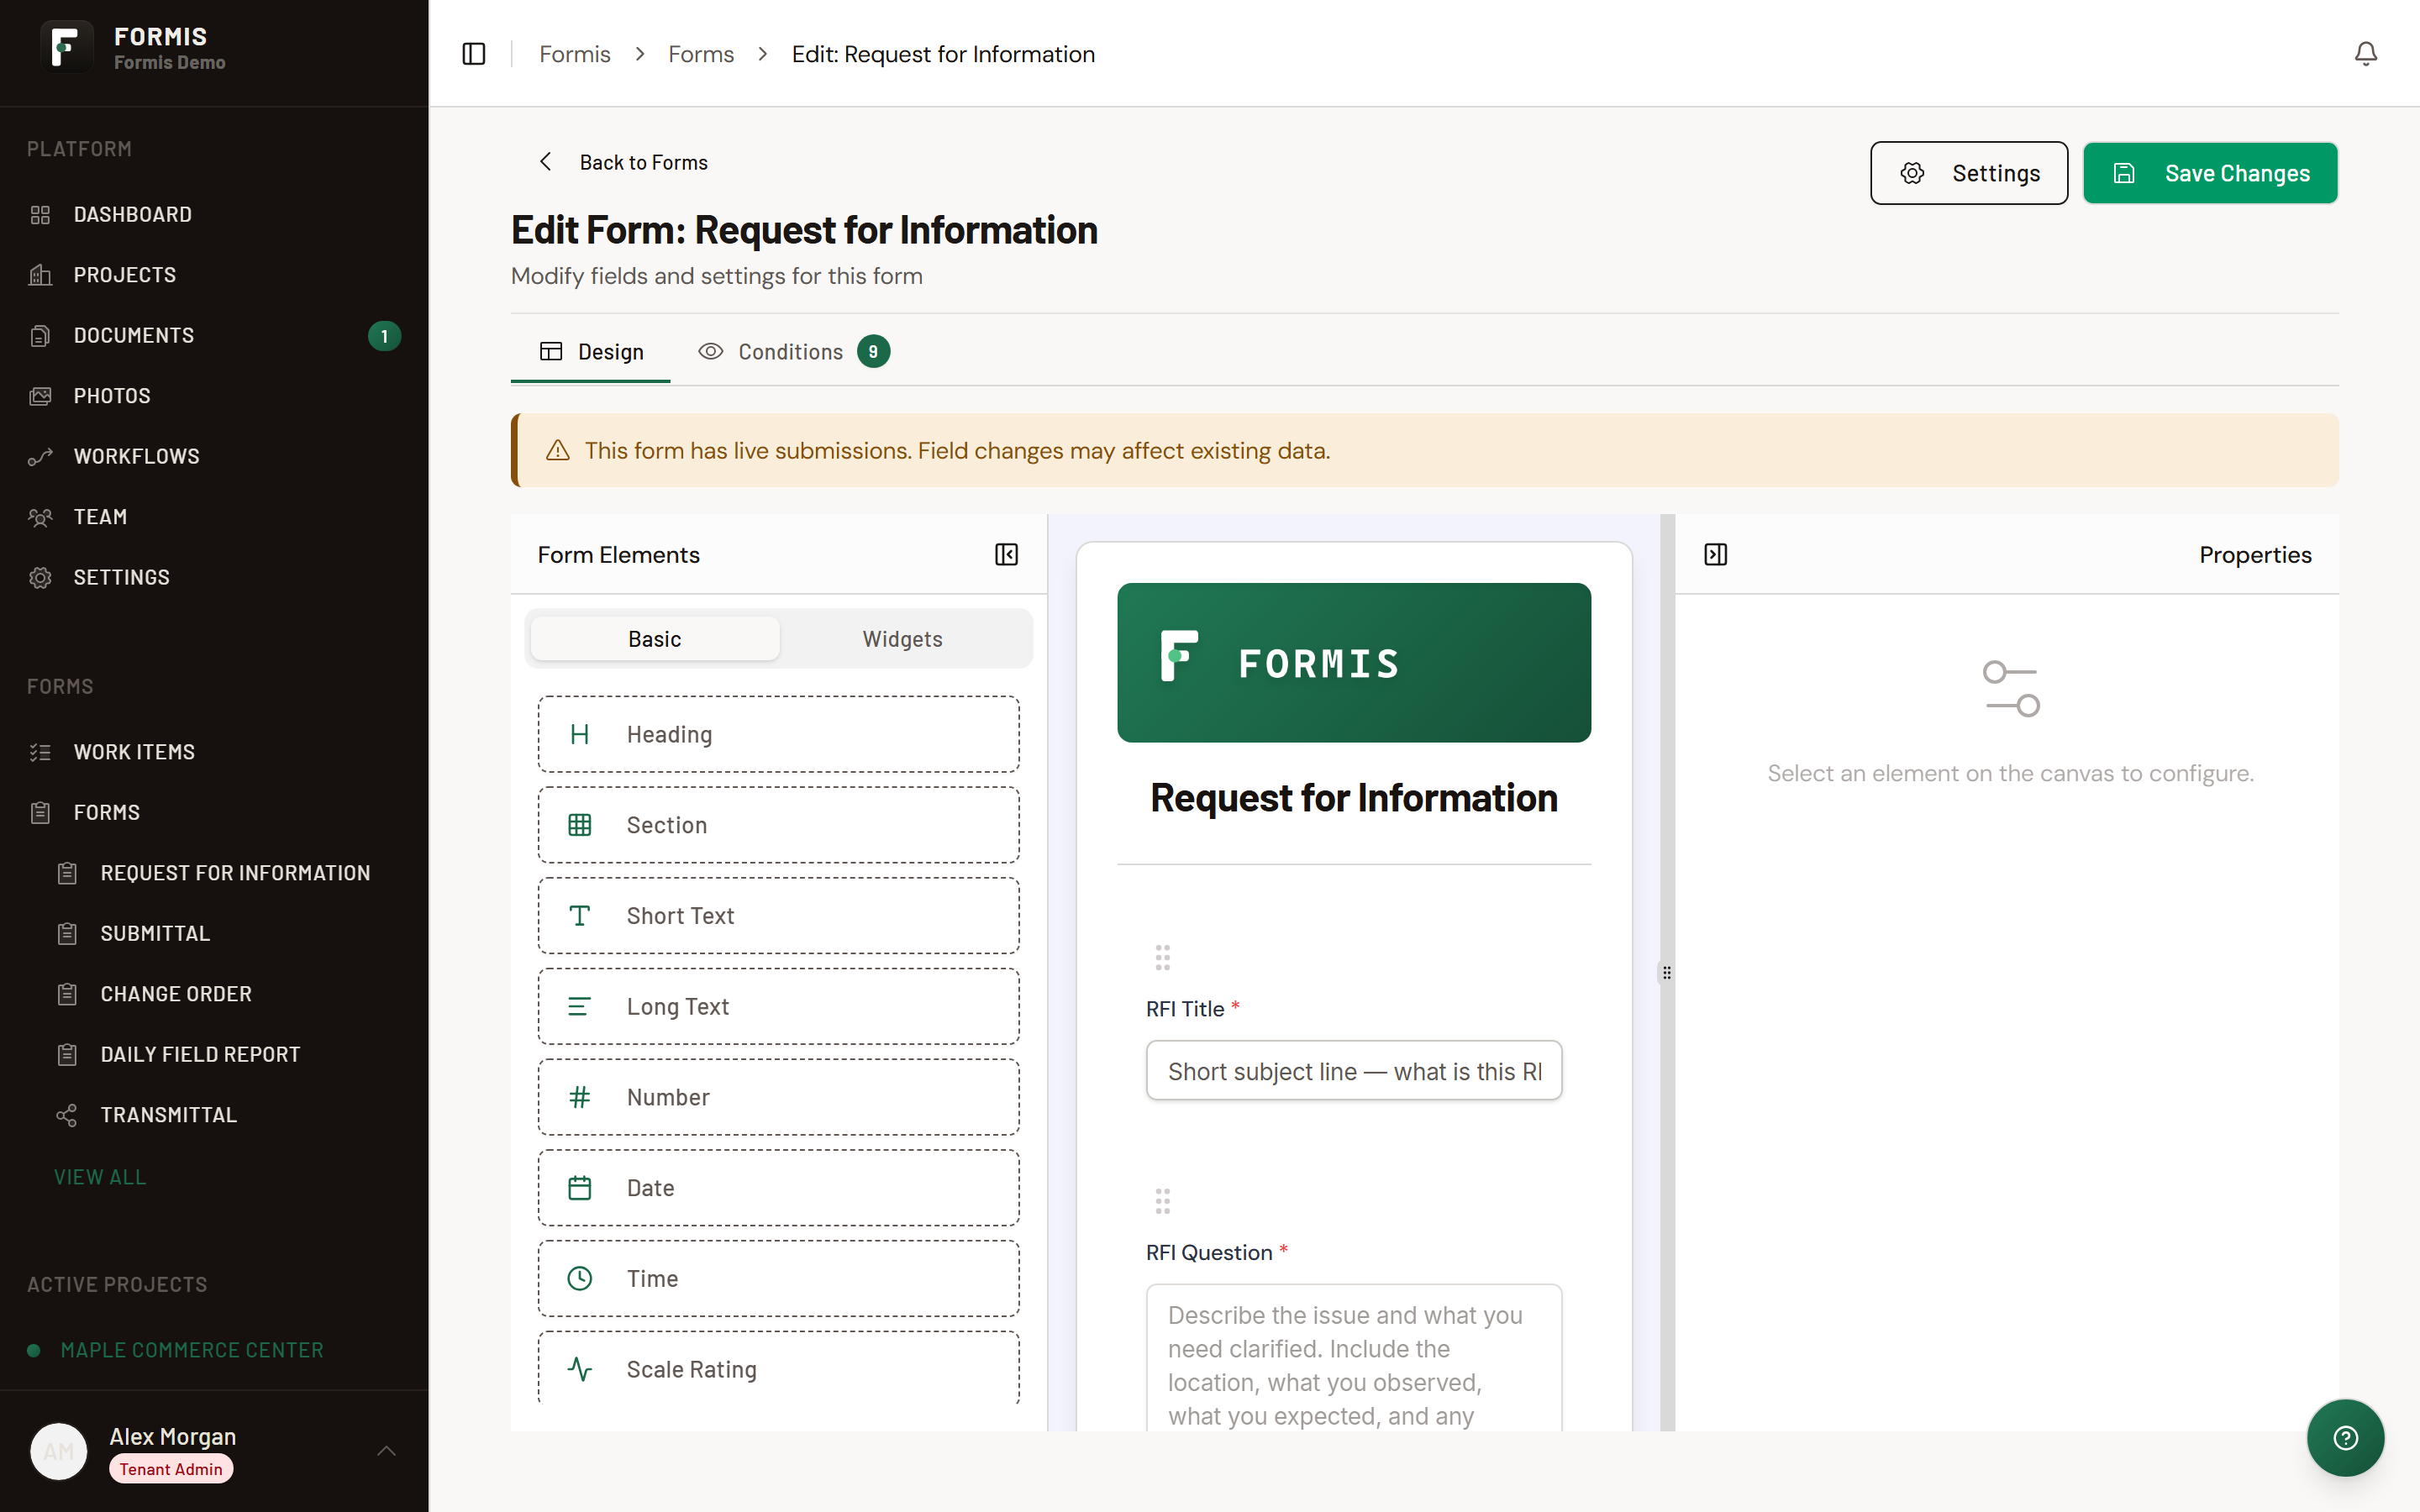Click the Number hash icon

[x=580, y=1098]
